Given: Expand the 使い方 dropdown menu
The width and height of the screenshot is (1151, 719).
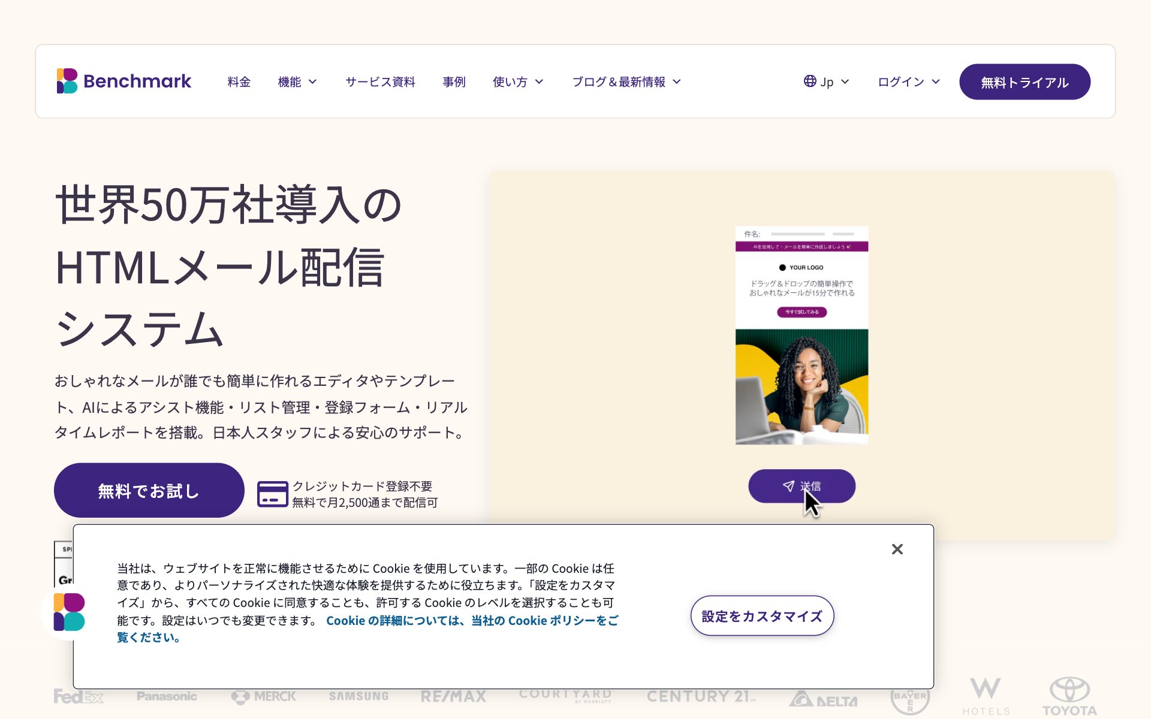Looking at the screenshot, I should [518, 81].
